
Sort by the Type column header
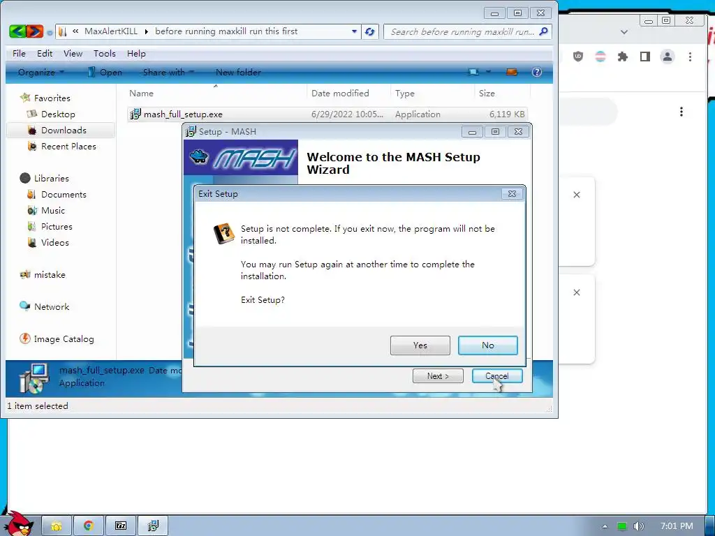tap(432, 93)
